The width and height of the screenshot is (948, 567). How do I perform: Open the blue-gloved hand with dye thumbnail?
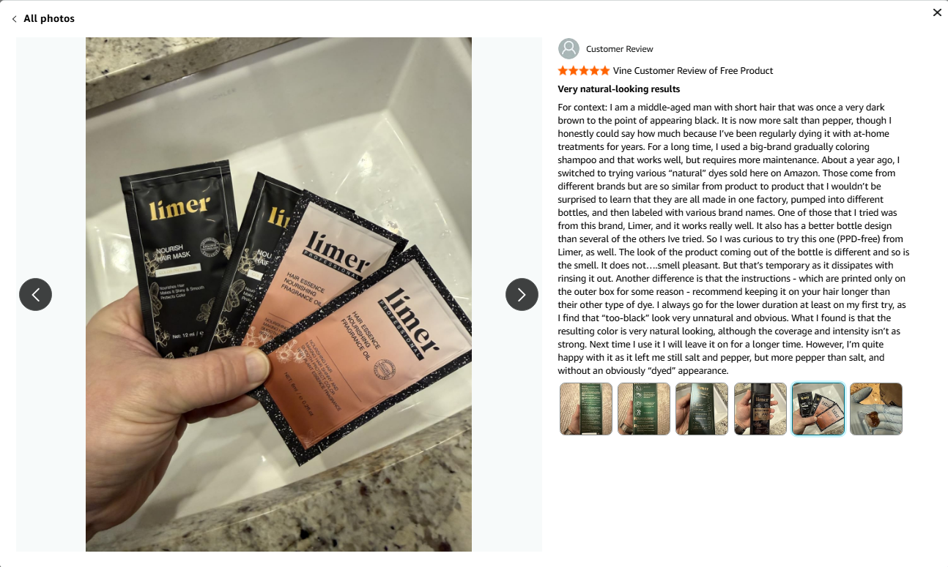click(x=876, y=409)
